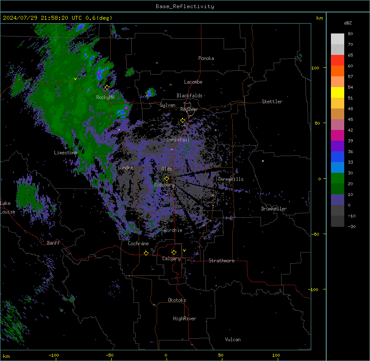This screenshot has width=370, height=361.
Task: Click the Lake Louise label
Action: coord(8,208)
